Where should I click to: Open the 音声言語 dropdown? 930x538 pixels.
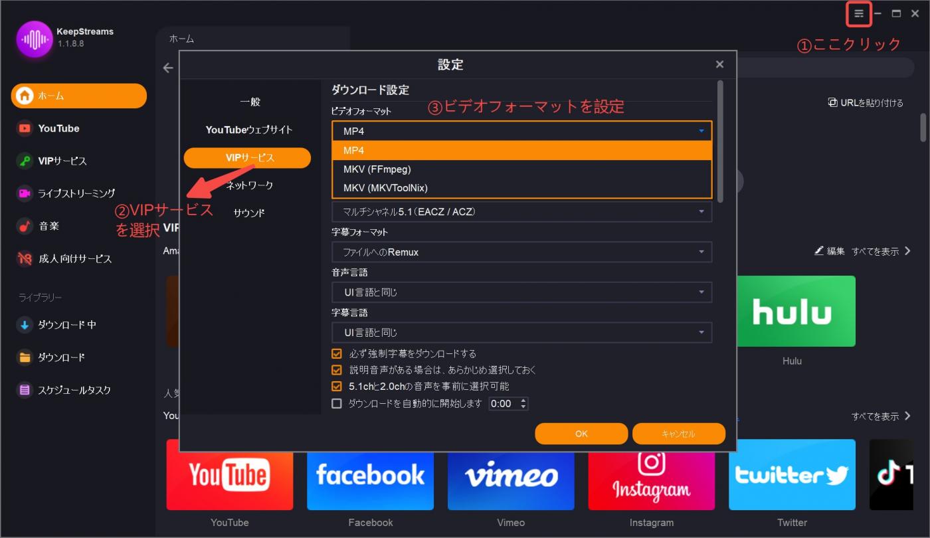[521, 292]
